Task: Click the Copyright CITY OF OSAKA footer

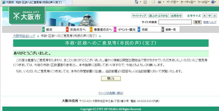Action: pos(111,109)
